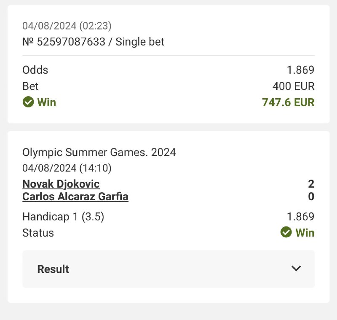Click the 747.6 EUR winnings amount
Image resolution: width=337 pixels, height=320 pixels.
point(288,102)
